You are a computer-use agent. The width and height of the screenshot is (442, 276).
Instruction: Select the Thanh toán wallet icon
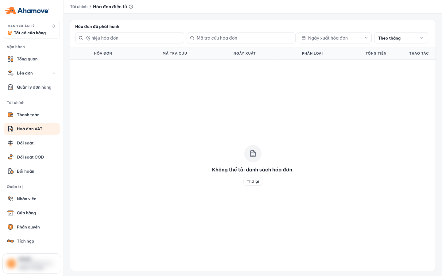[x=10, y=115]
